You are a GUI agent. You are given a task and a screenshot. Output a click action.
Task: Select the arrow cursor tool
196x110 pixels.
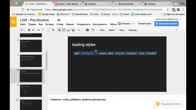pyautogui.click(x=59, y=30)
